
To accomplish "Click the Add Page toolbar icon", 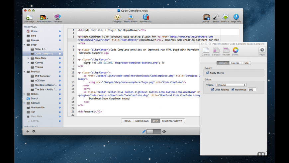I will pos(29,17).
